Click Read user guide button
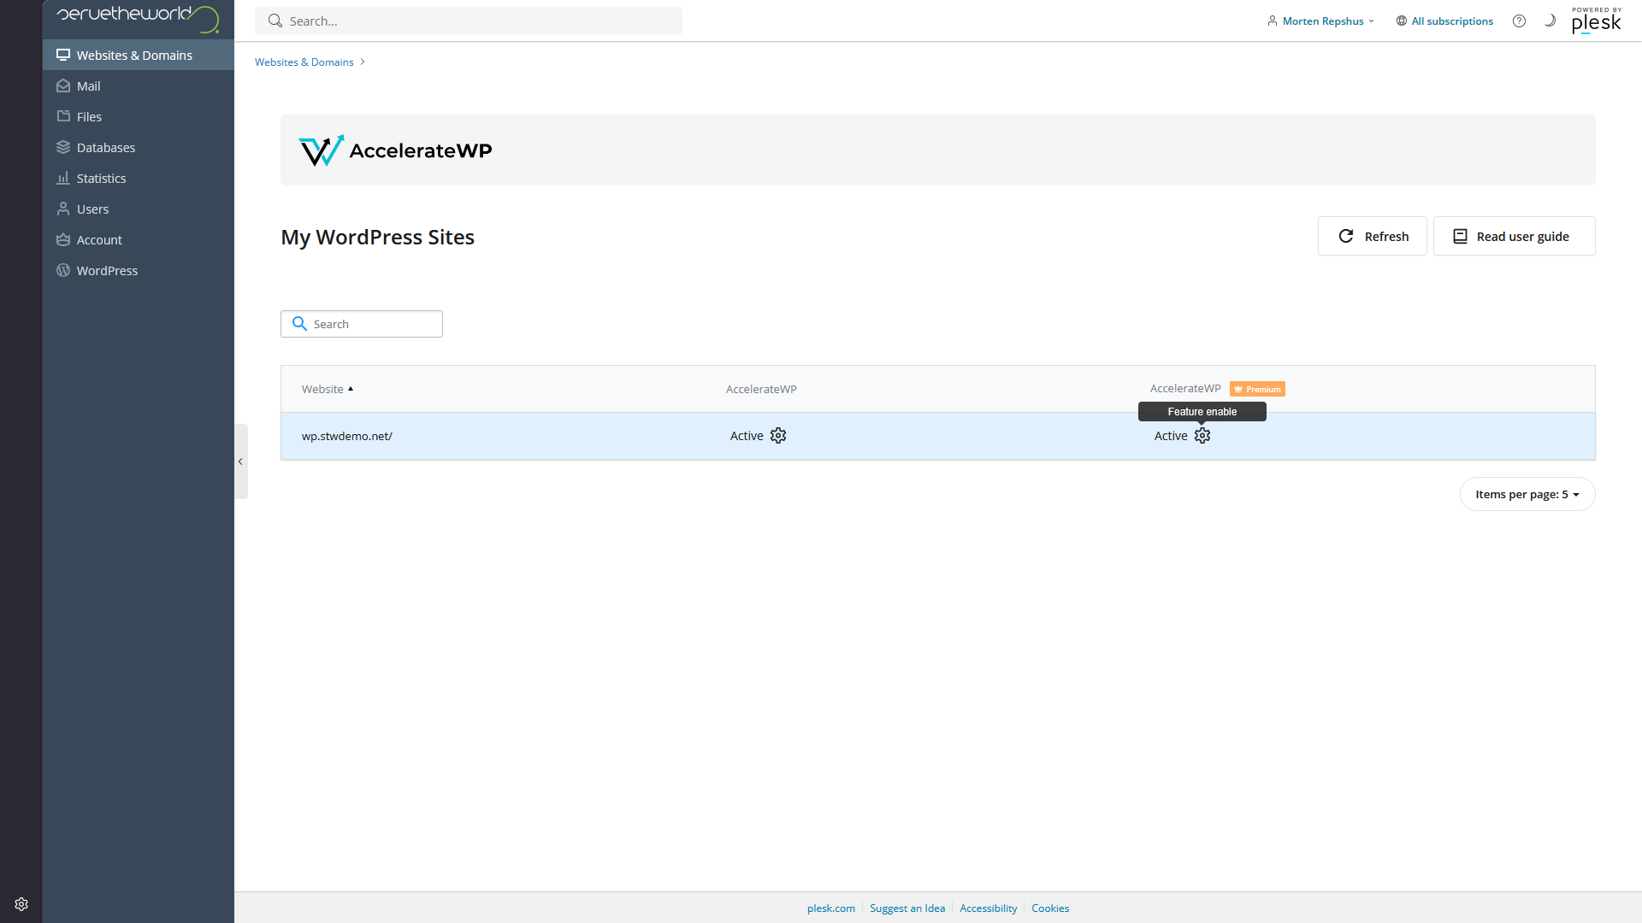The width and height of the screenshot is (1642, 923). 1514,236
